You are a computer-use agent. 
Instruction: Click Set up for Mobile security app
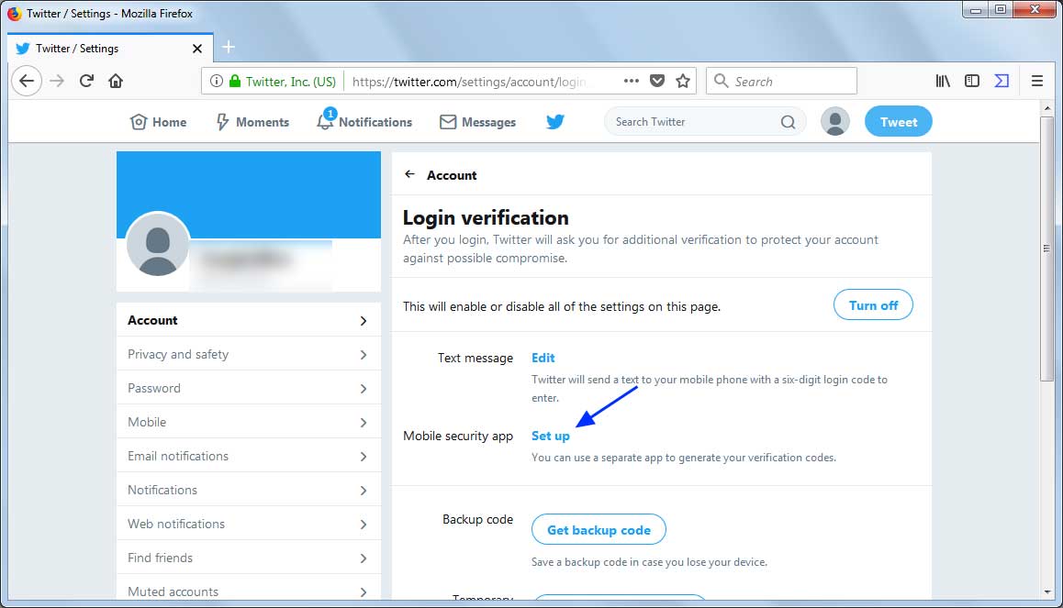point(551,436)
